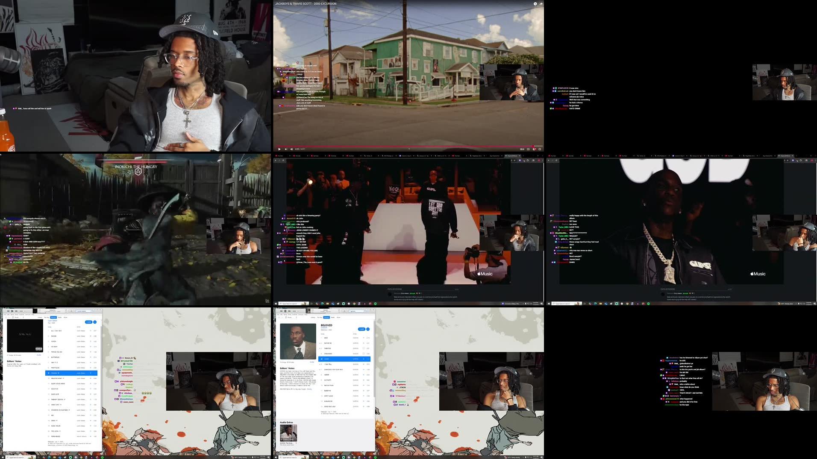Viewport: 817px width, 459px height.
Task: Play the 2000 Excursion YouTube video
Action: coord(279,149)
